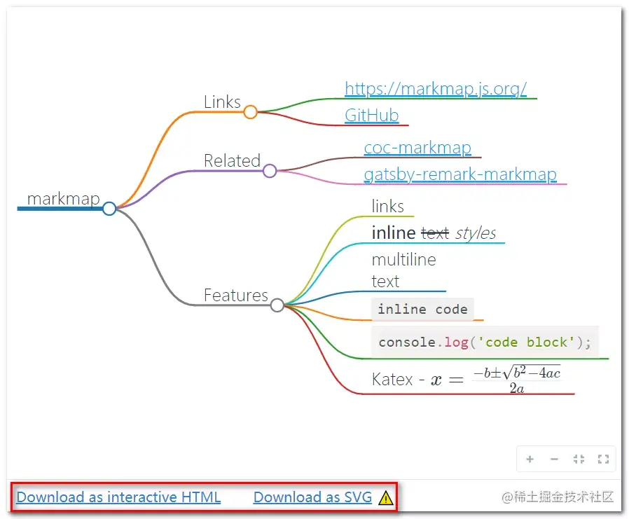Collapse the Links node circle
This screenshot has width=629, height=519.
250,112
